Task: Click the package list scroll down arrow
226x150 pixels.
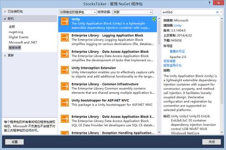Action: click(159, 132)
